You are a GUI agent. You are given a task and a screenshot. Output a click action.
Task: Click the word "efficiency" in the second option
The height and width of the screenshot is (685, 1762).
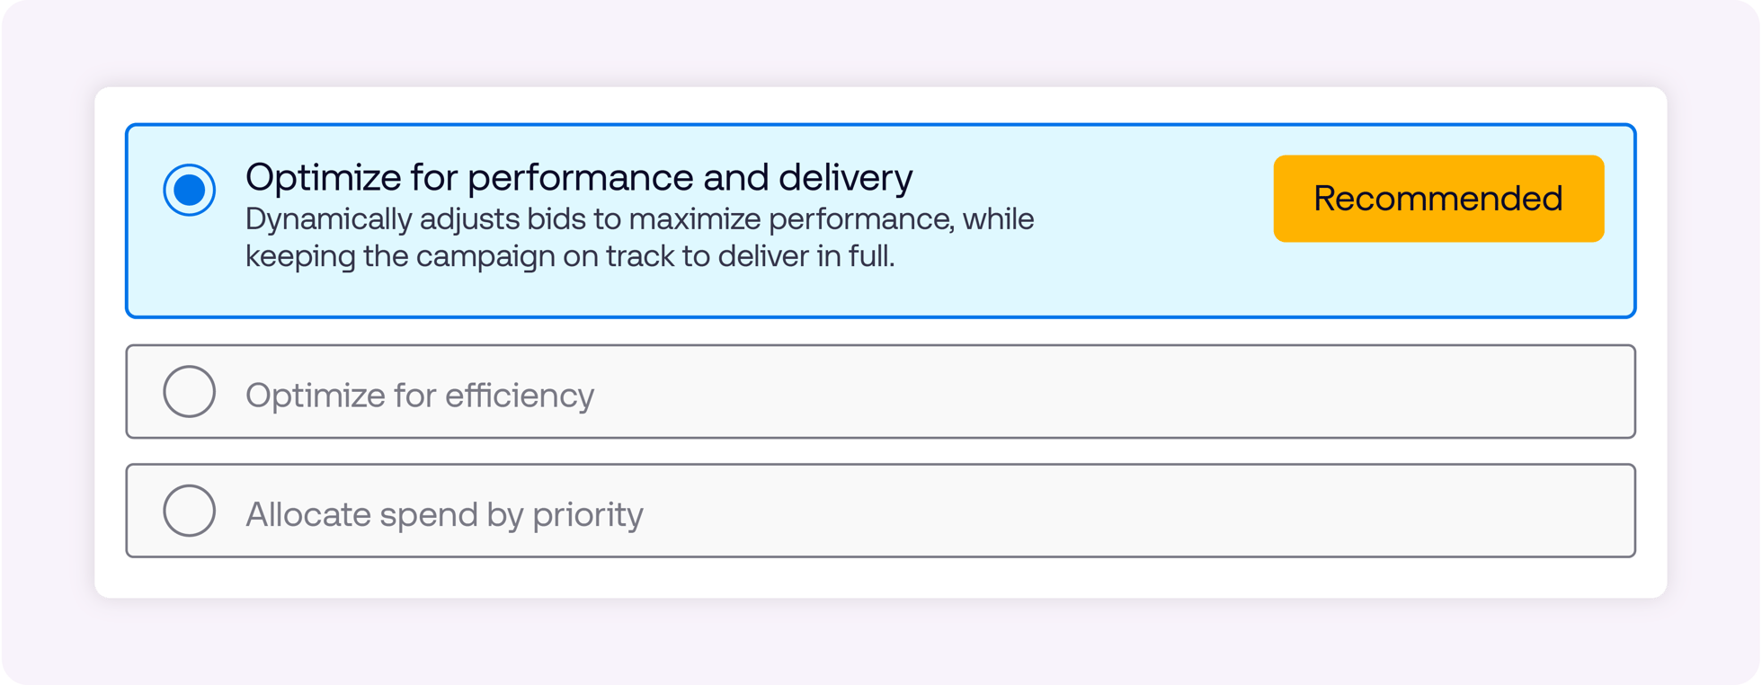click(x=519, y=396)
